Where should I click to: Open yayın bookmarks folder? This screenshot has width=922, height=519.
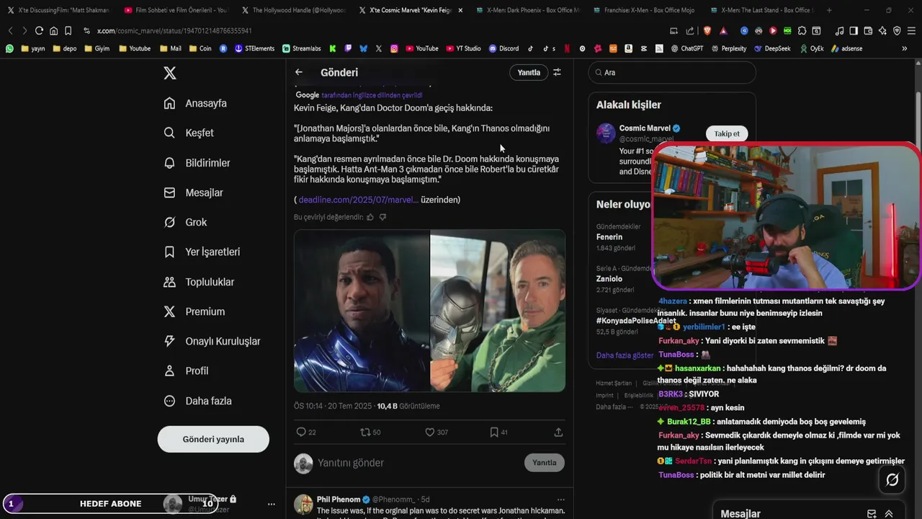pyautogui.click(x=33, y=48)
